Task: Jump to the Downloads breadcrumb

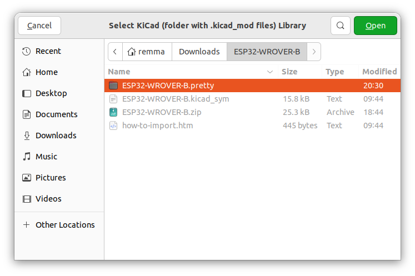Action: point(199,52)
